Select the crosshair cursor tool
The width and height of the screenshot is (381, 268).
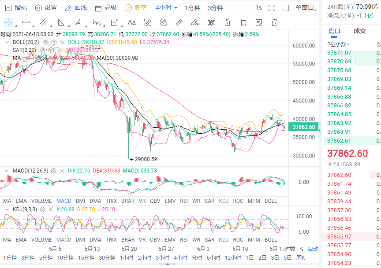click(8, 22)
